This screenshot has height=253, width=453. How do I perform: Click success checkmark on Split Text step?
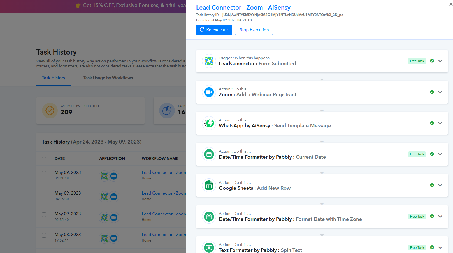pos(432,247)
